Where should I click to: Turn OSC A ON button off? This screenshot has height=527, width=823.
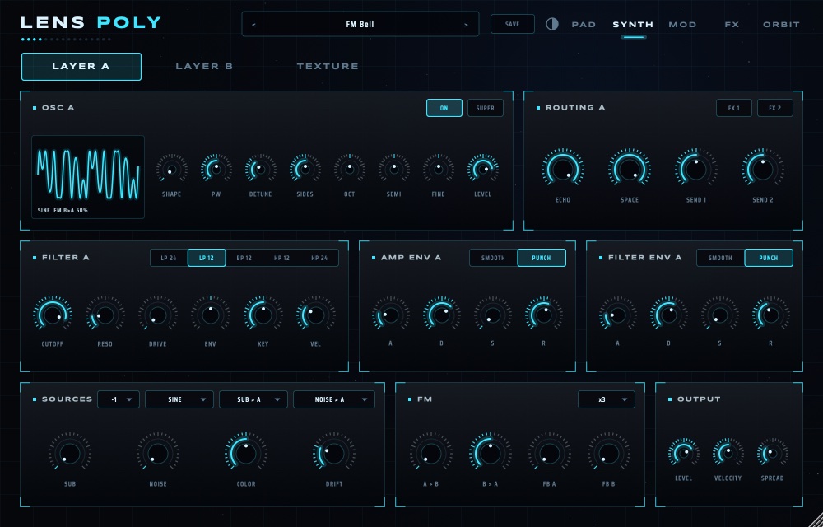tap(444, 108)
